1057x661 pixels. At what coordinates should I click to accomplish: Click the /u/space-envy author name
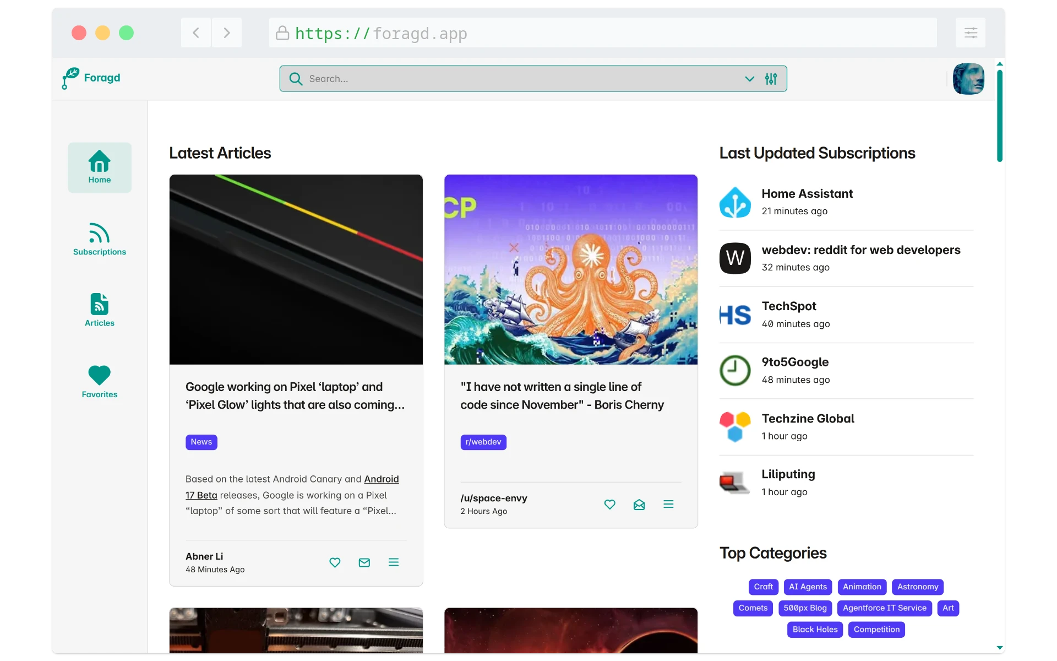494,499
